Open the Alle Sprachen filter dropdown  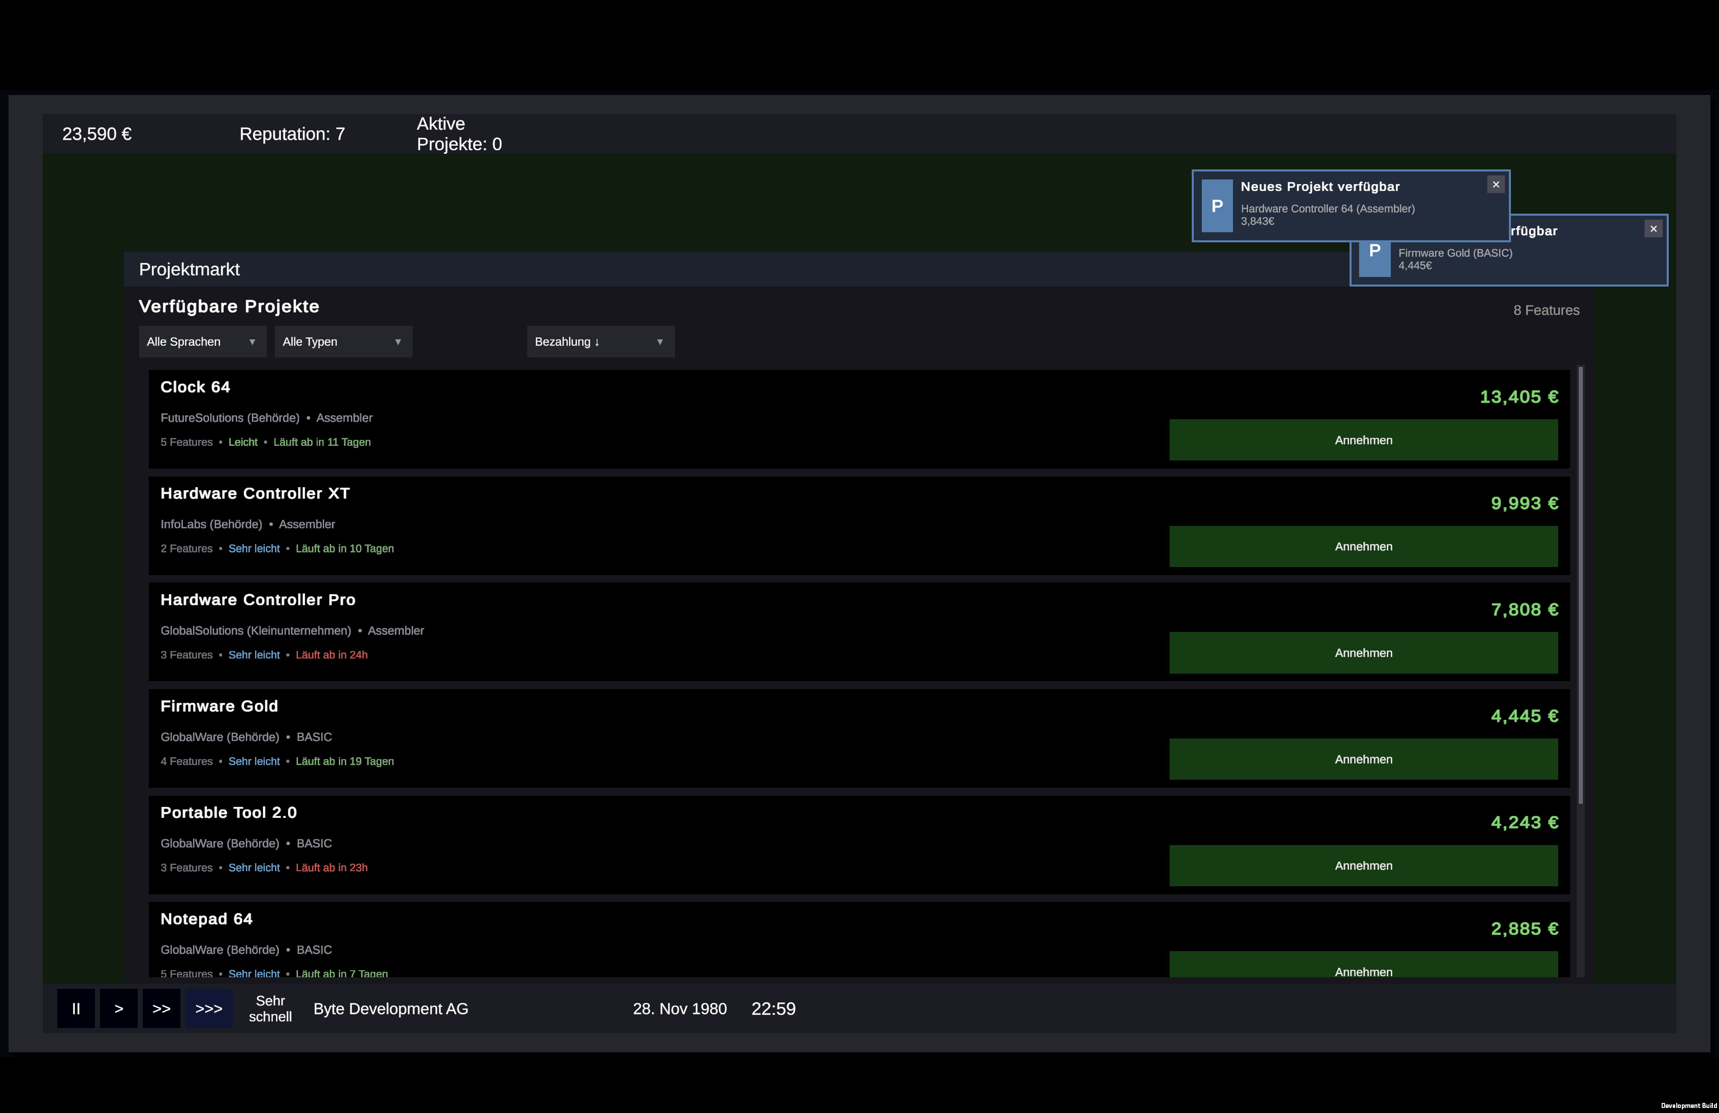point(202,341)
